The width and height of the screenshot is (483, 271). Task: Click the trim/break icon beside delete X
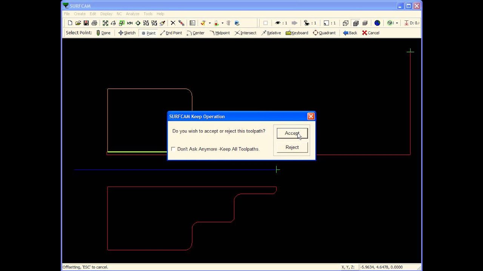[181, 23]
